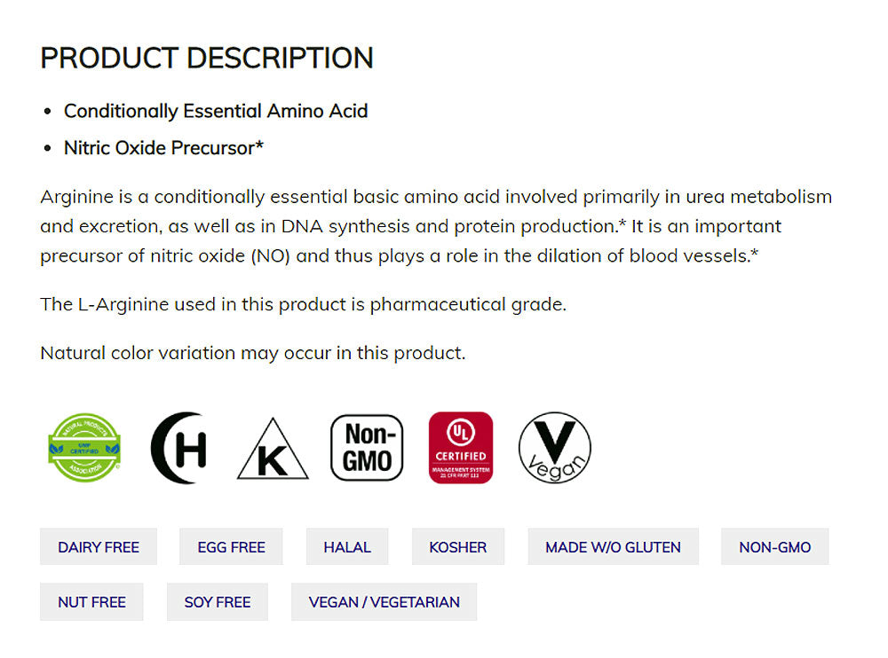888x658 pixels.
Task: Open the Halal tag filter
Action: 347,547
